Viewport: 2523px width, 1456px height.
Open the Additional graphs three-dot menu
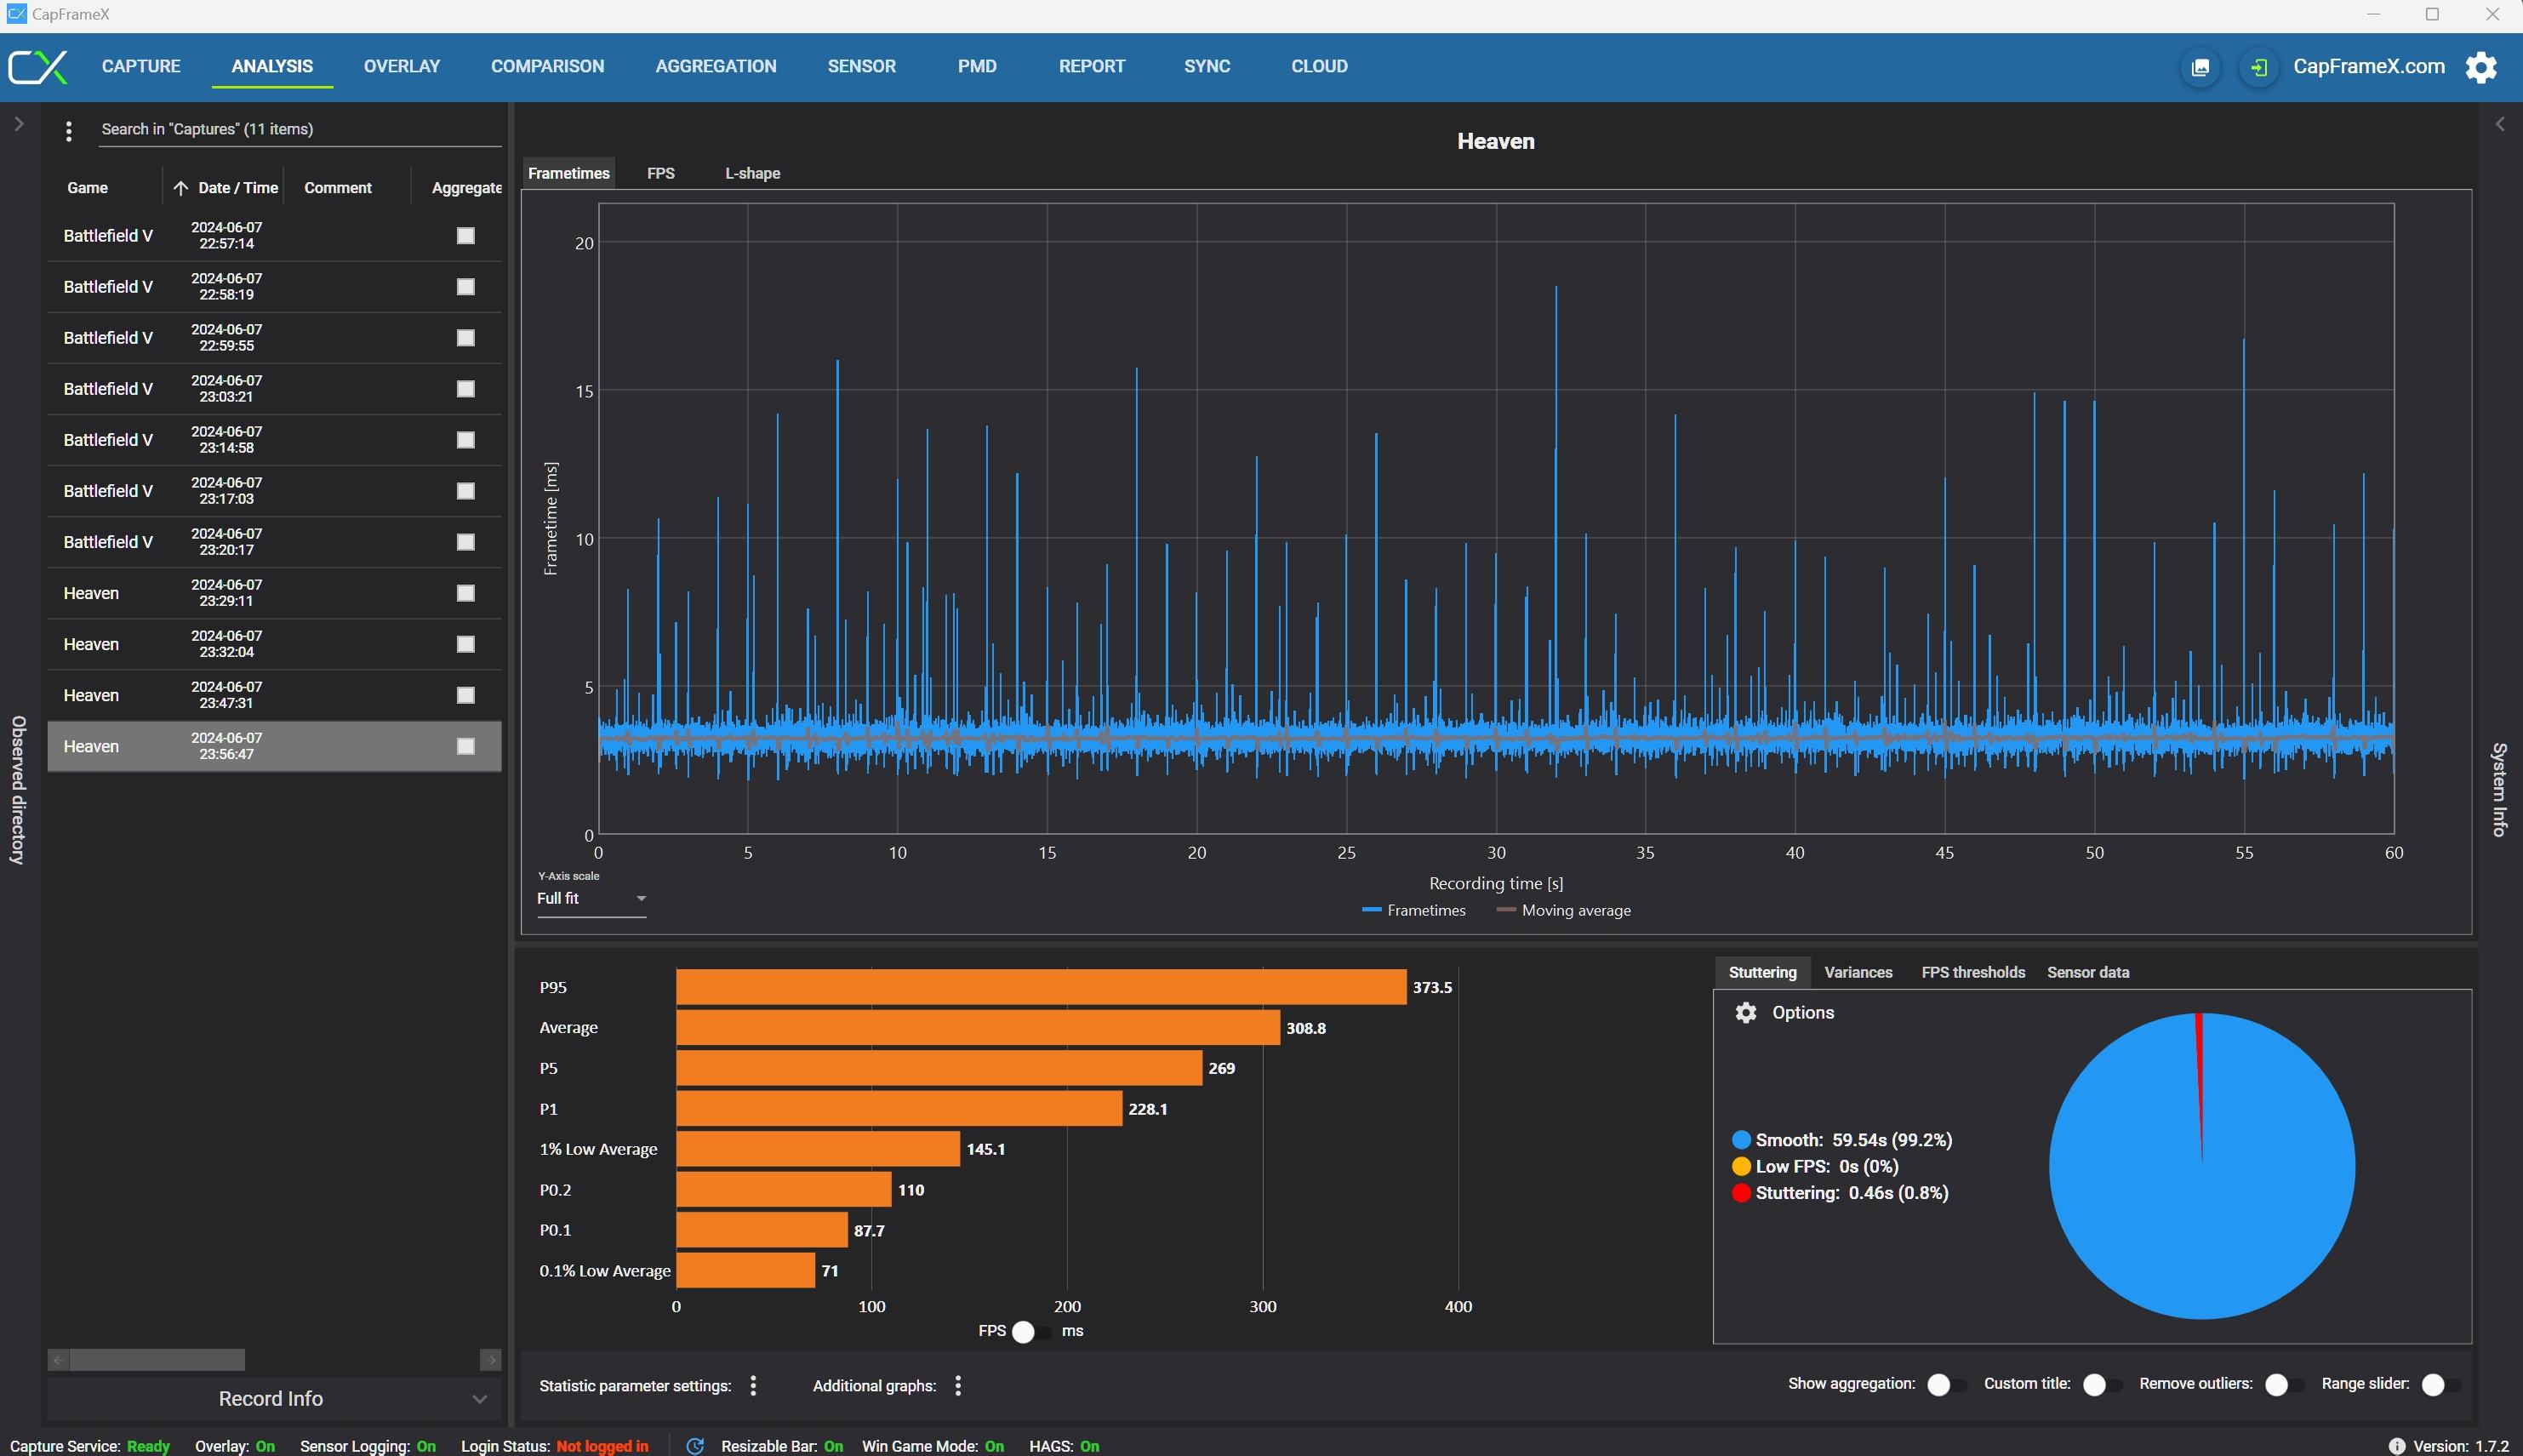point(958,1385)
